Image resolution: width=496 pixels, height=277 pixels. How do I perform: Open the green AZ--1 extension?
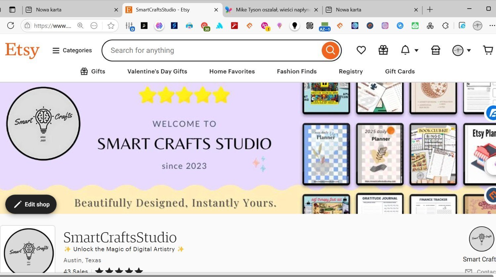325,26
